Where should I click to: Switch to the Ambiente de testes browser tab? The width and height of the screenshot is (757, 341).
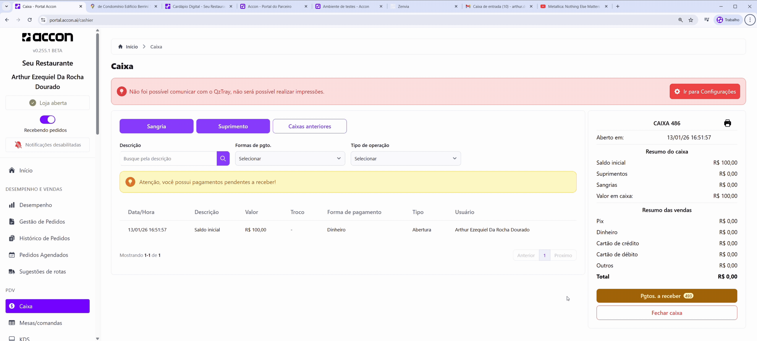click(x=346, y=6)
